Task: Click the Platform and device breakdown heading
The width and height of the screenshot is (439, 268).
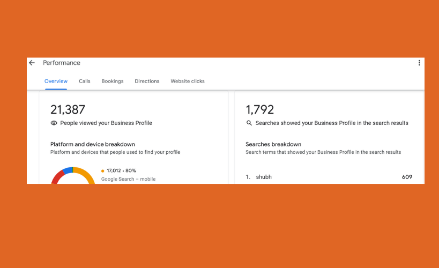Action: tap(93, 144)
